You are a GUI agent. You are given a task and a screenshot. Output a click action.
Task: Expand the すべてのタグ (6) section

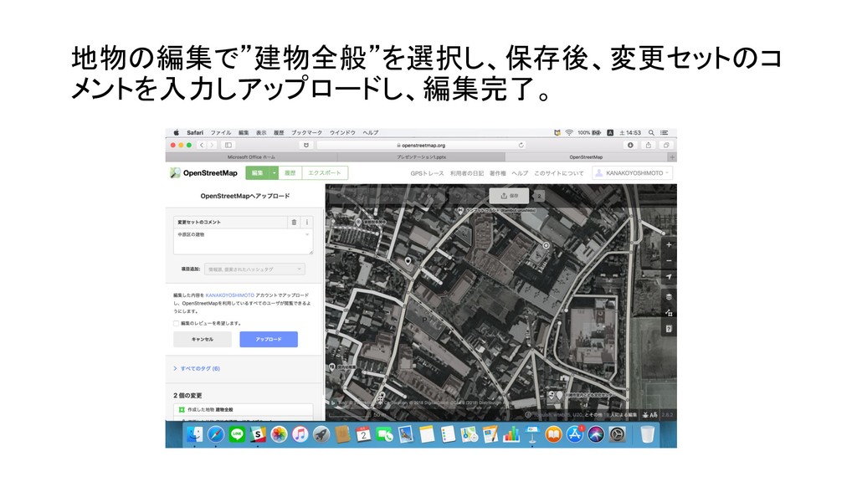tap(197, 368)
